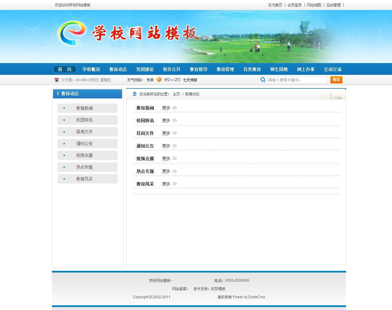392x310 pixels.
Task: Click arrow icon beside 通知公告 in sidebar
Action: tap(64, 144)
